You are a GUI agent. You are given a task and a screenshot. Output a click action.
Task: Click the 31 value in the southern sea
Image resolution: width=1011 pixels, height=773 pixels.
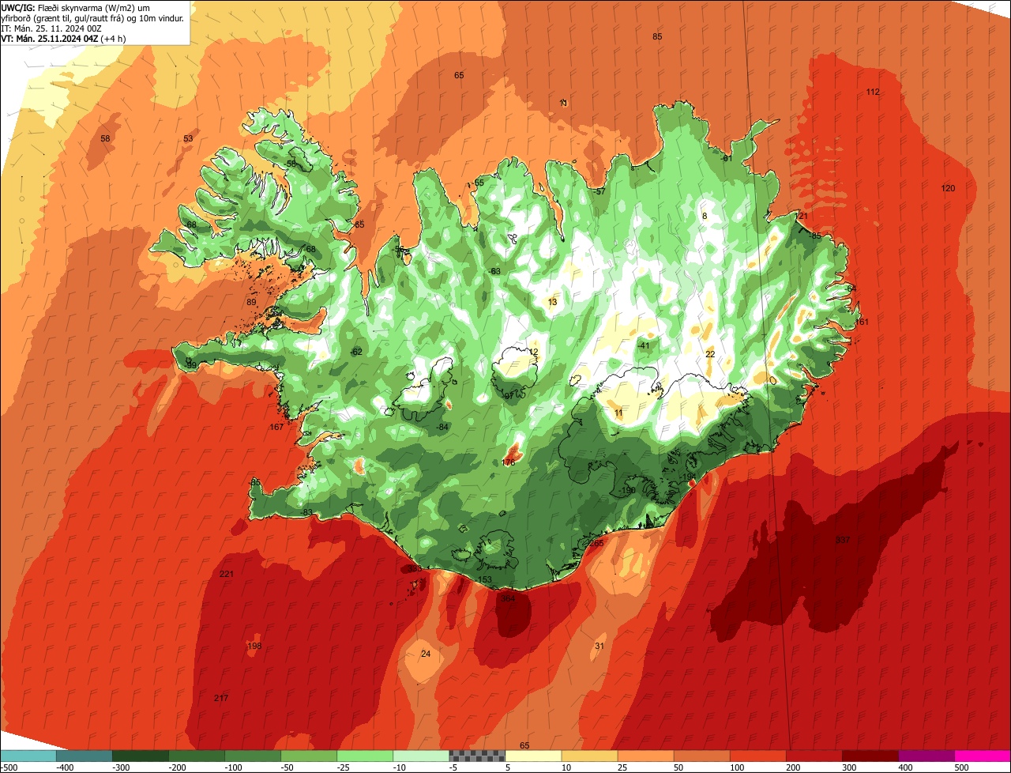(599, 646)
